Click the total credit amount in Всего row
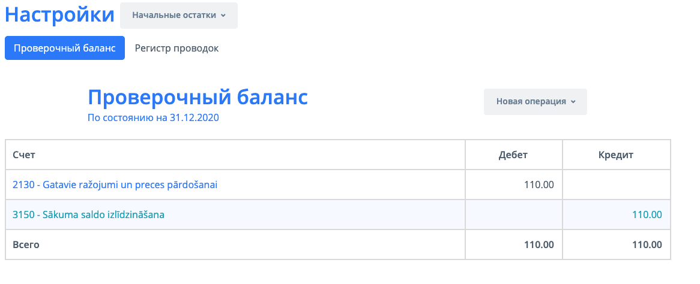700x284 pixels. click(x=647, y=244)
